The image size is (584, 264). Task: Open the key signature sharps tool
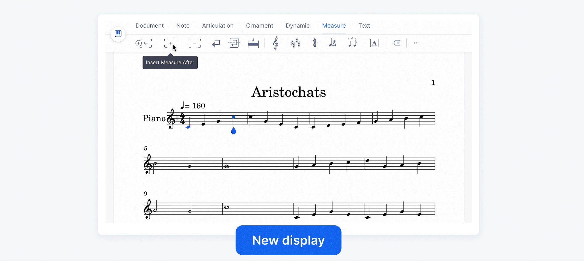click(295, 43)
